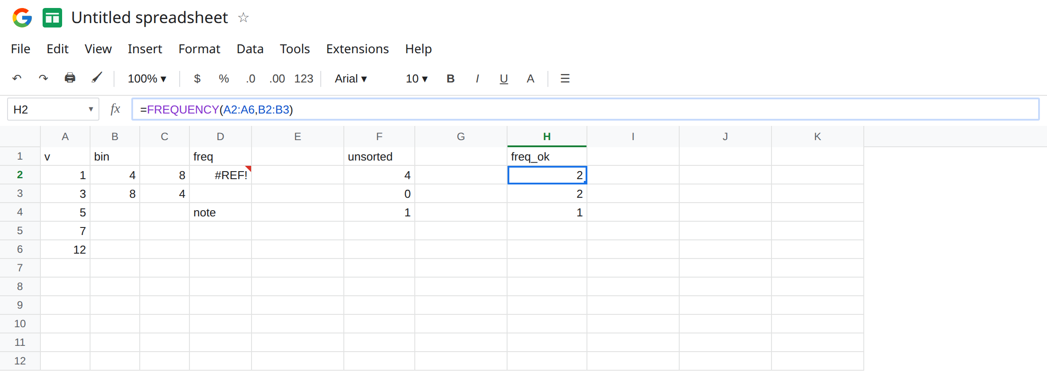Click the green Sheets home icon

click(x=52, y=18)
